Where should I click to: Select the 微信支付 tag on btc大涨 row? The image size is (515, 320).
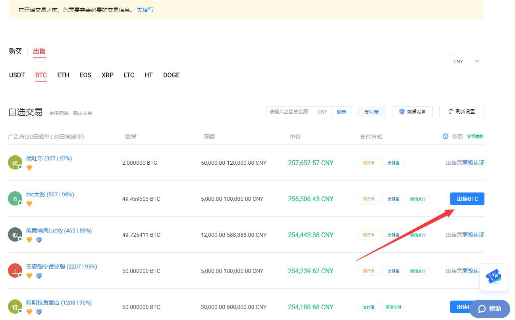click(418, 199)
